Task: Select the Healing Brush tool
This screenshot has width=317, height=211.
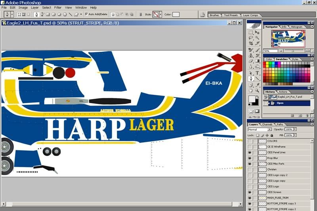Action: point(251,50)
